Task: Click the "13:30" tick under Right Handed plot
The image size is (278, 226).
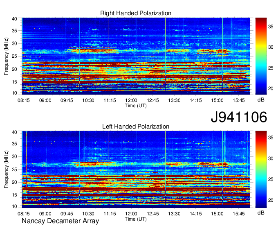Action: [174, 100]
